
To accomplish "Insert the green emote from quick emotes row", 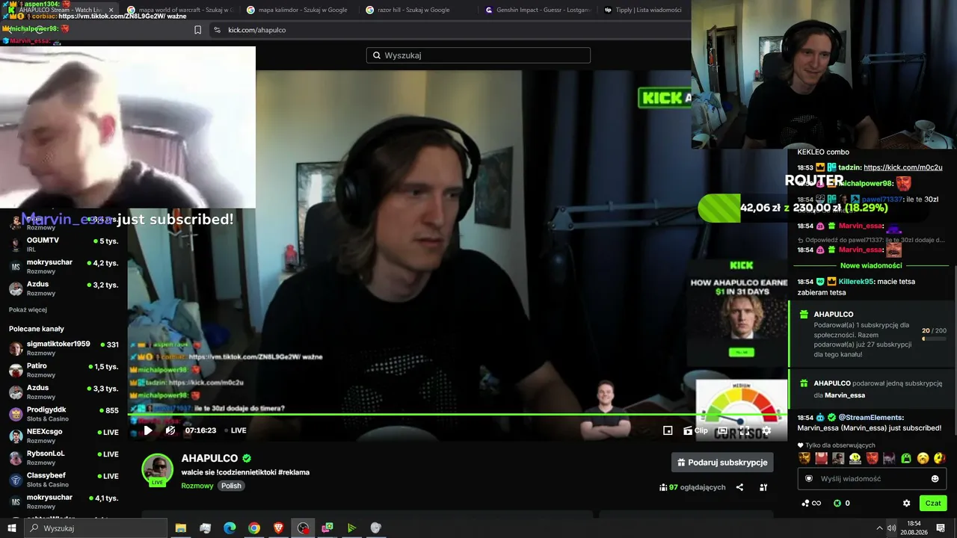I will (906, 458).
